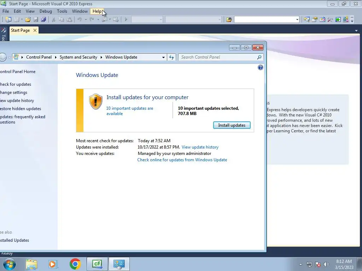Screen dimensions: 362x271
Task: Click Check online for updates from Windows Update
Action: click(x=182, y=160)
